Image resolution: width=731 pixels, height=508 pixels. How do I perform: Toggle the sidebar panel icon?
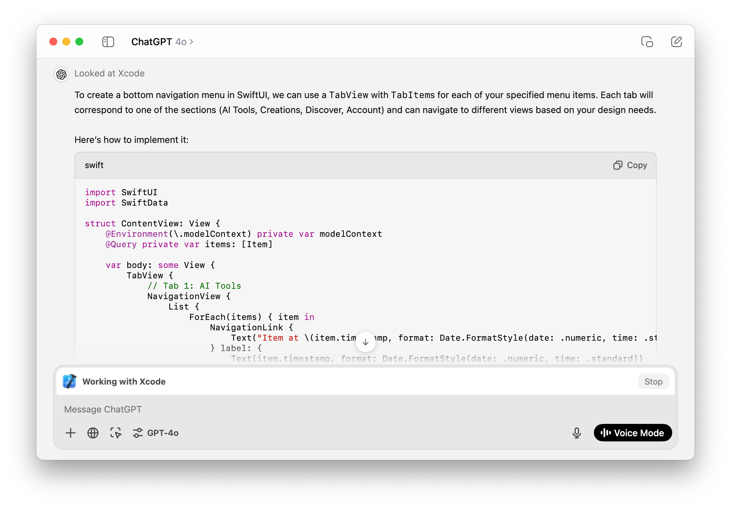tap(108, 42)
